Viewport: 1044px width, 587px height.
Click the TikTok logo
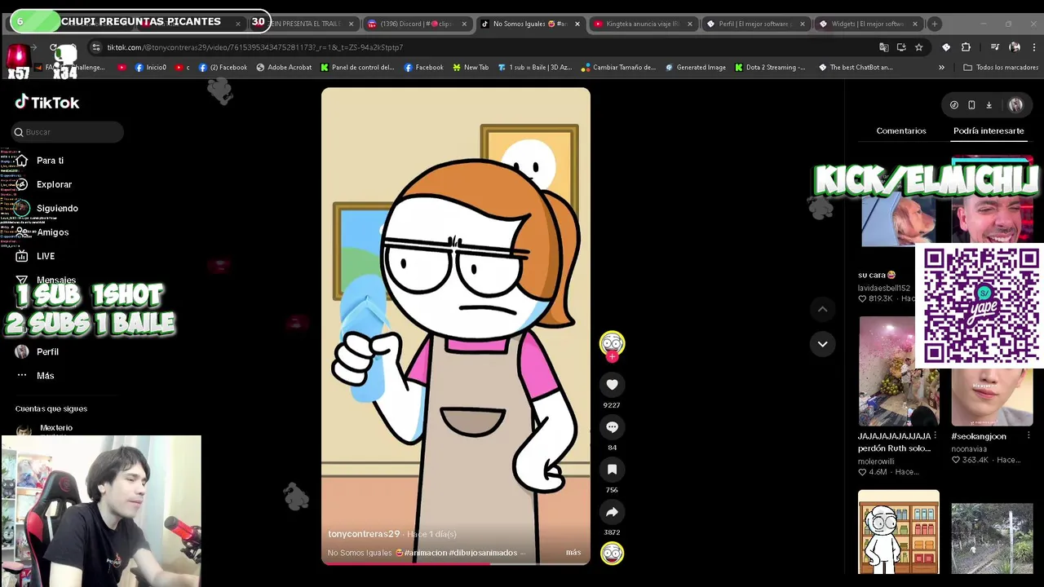pyautogui.click(x=47, y=102)
